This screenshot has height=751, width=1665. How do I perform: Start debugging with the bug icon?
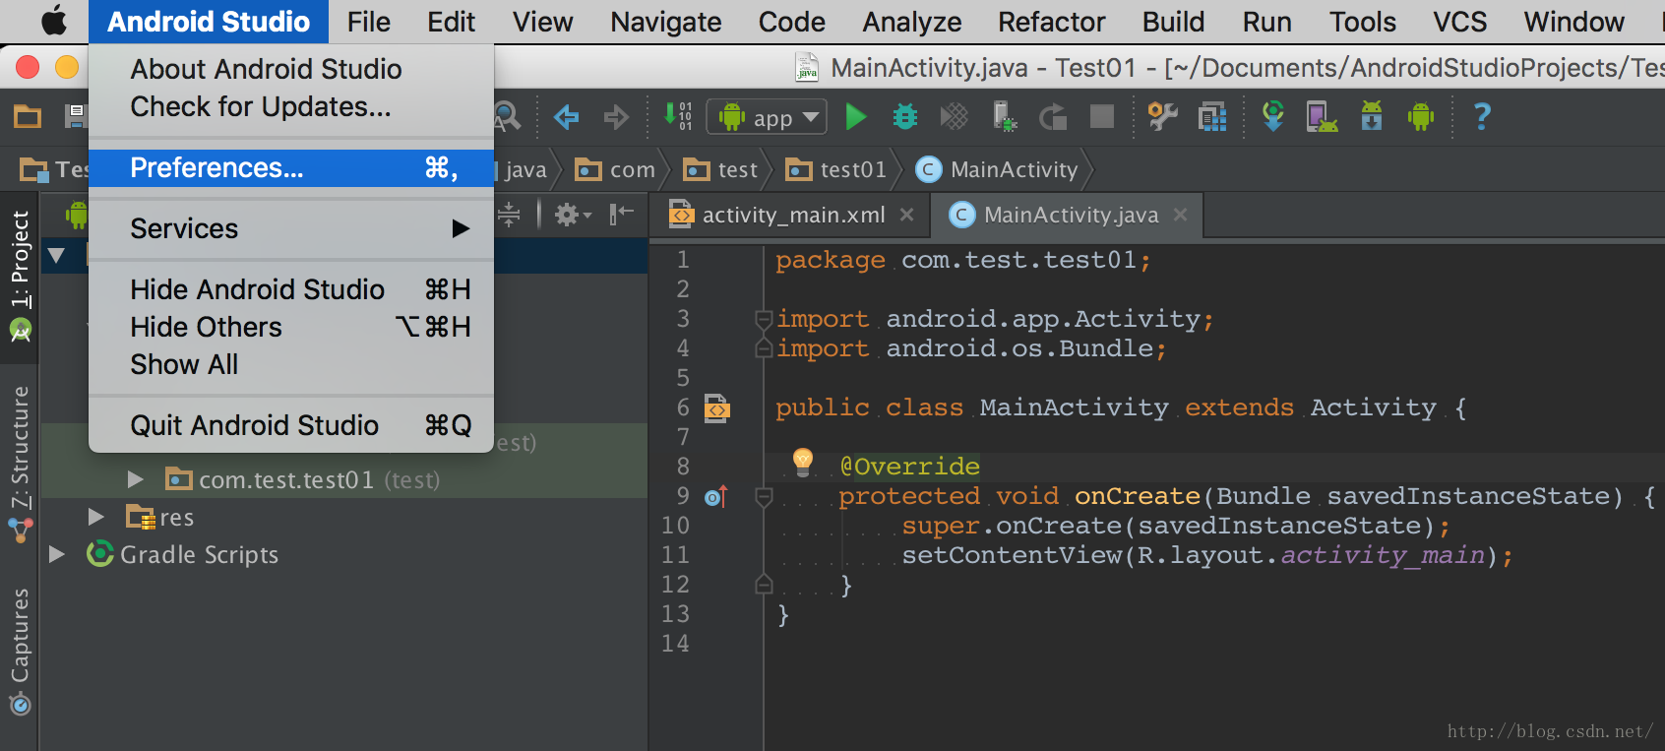point(905,117)
